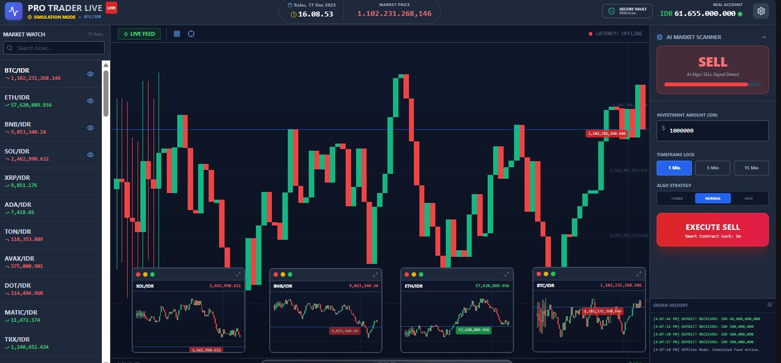Click green dot on BNB/IDR mini window

[x=290, y=274]
